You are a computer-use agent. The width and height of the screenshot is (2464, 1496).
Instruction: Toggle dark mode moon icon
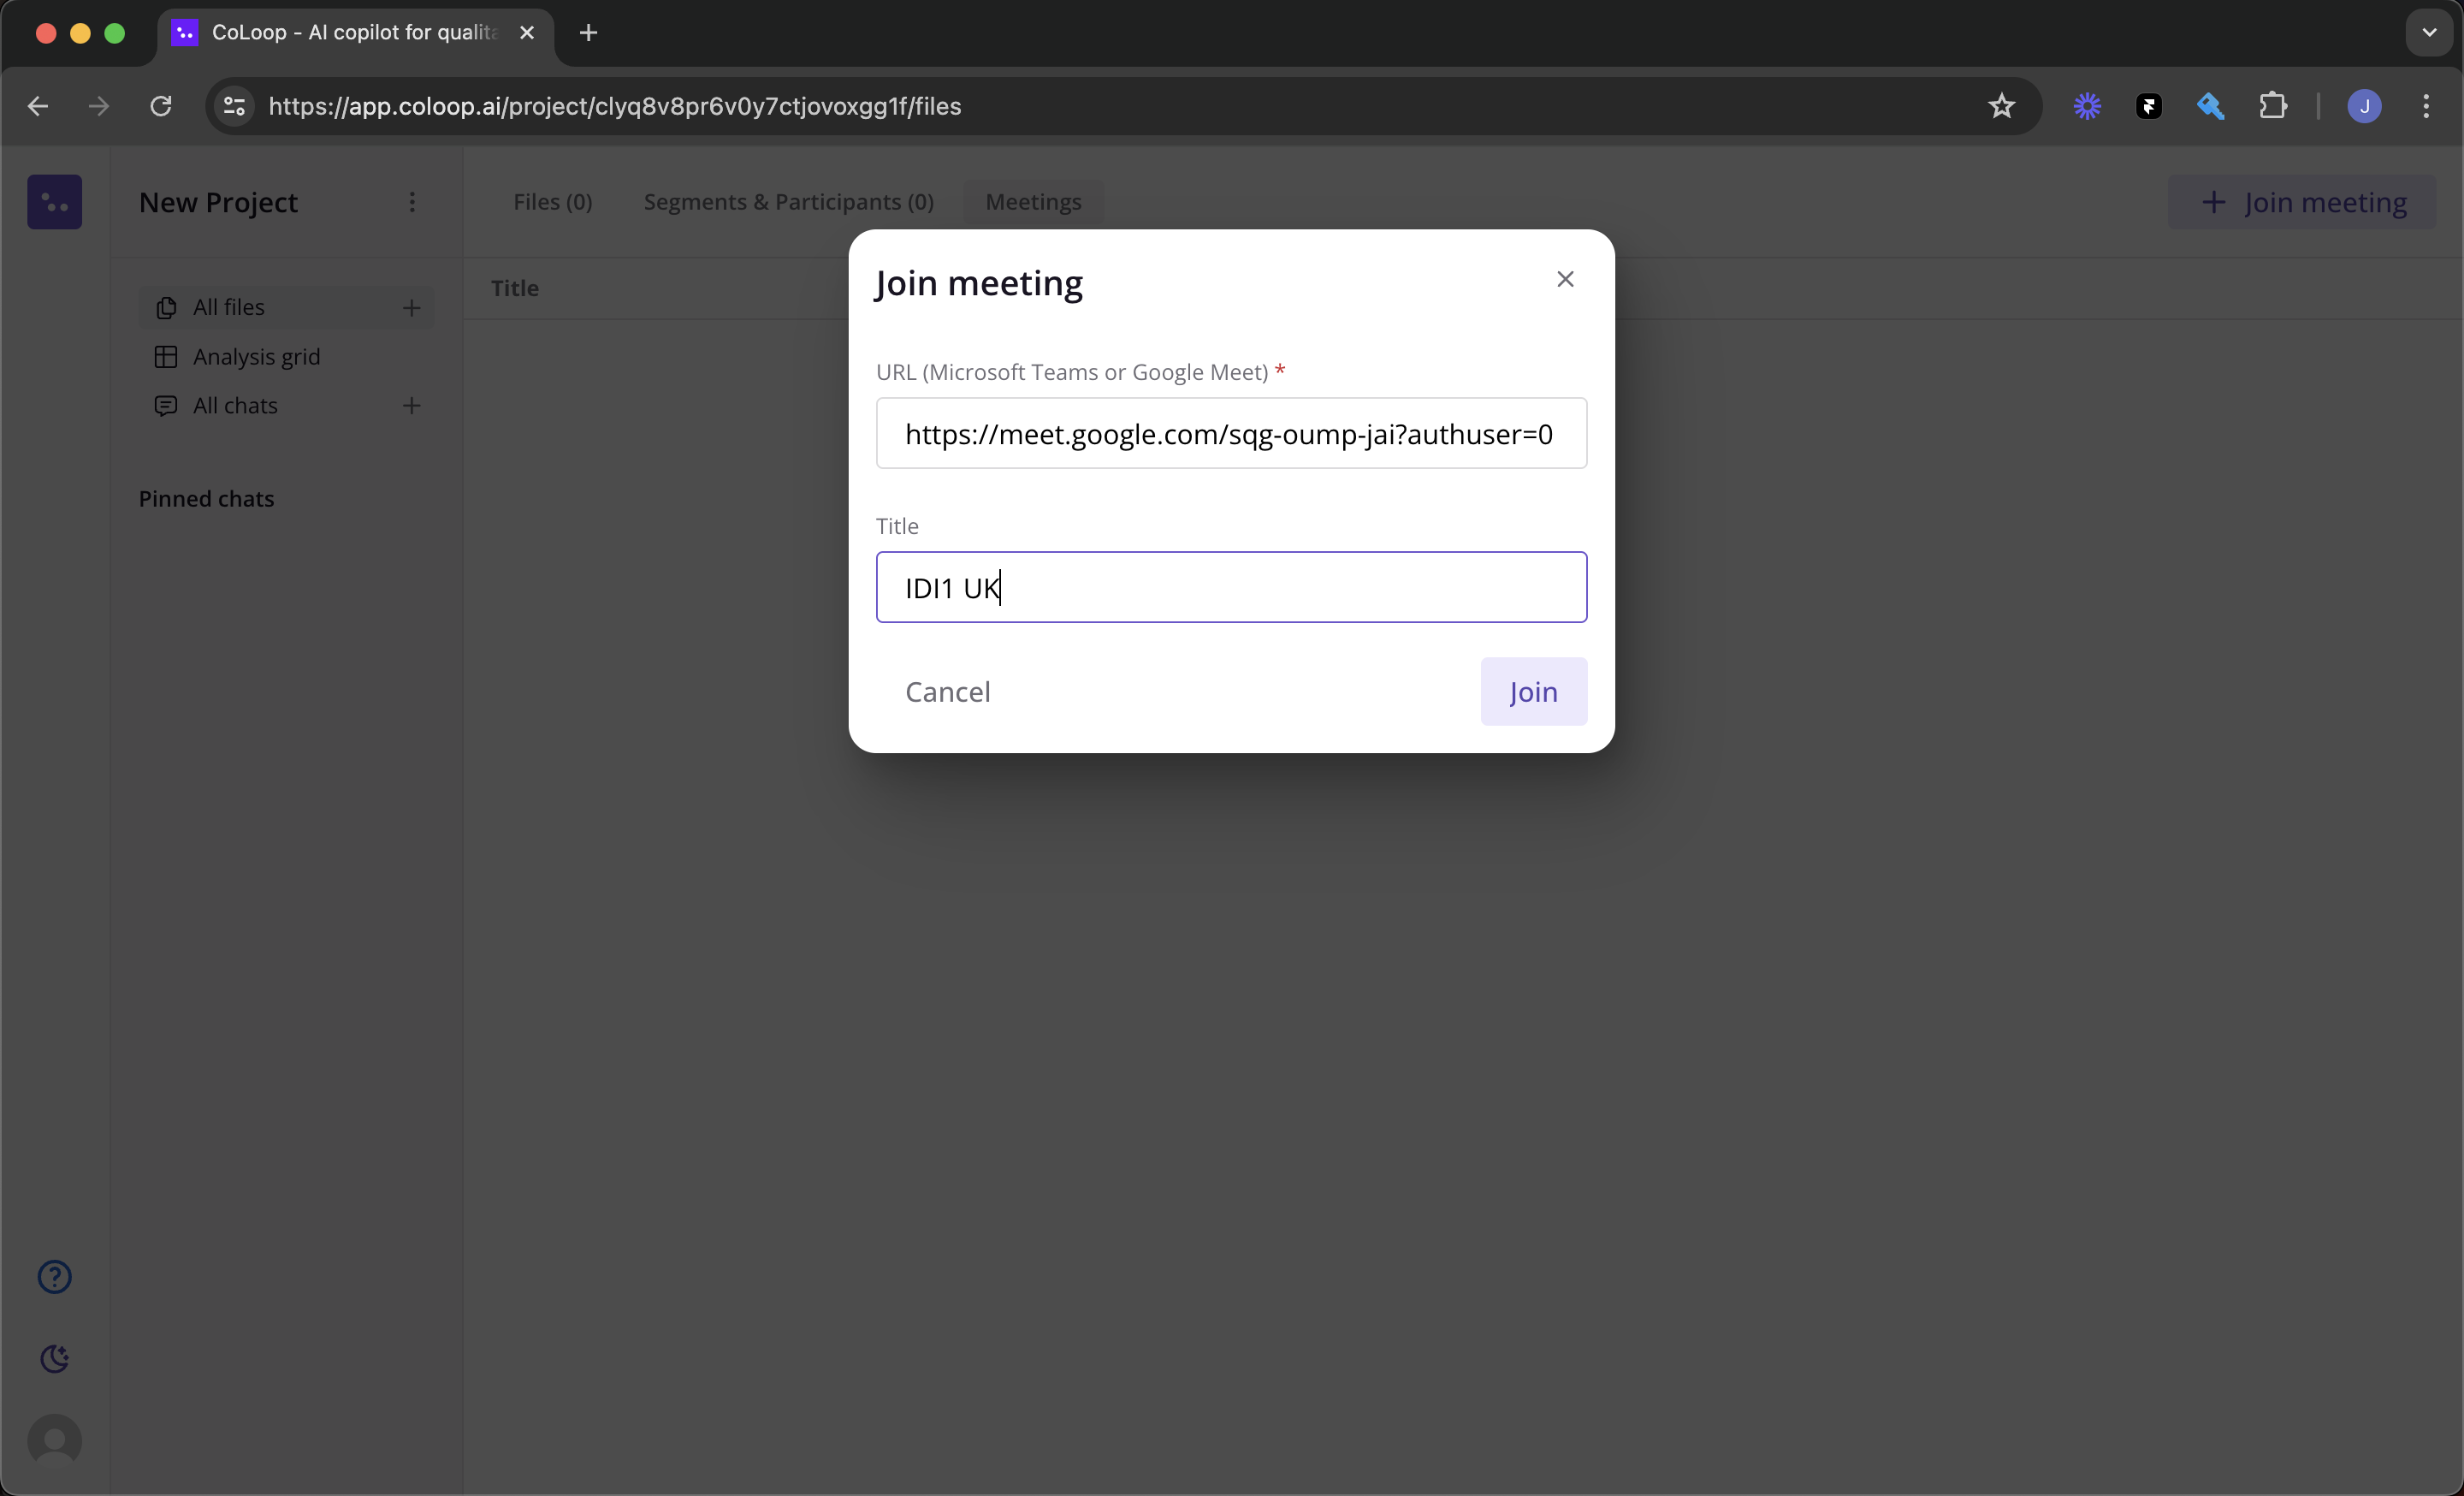55,1359
